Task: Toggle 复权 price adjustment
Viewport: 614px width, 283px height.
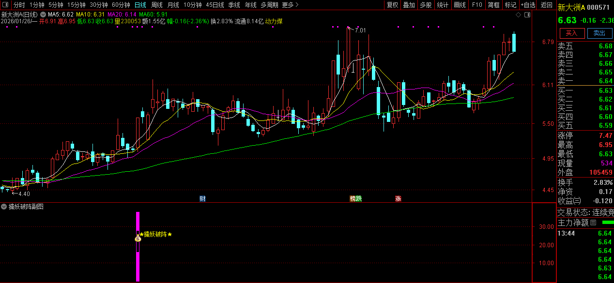Action: click(x=392, y=5)
